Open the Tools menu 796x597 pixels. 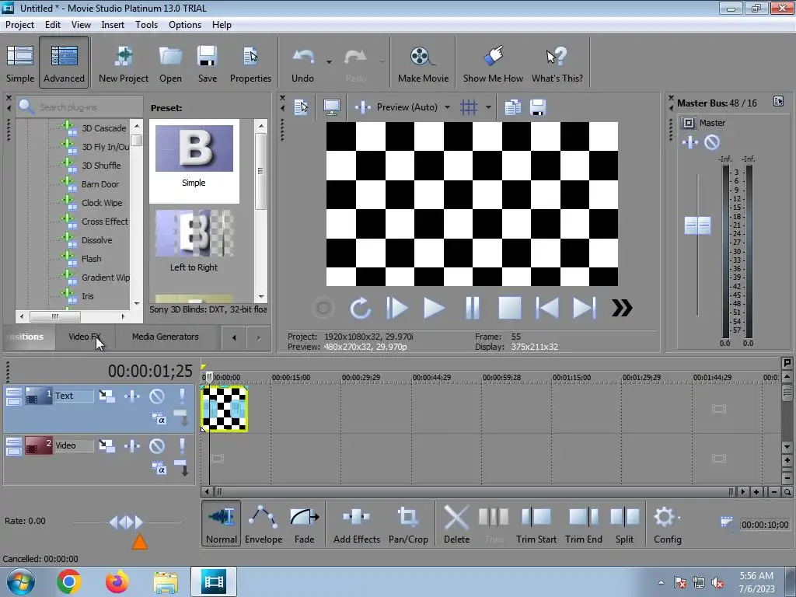tap(146, 25)
